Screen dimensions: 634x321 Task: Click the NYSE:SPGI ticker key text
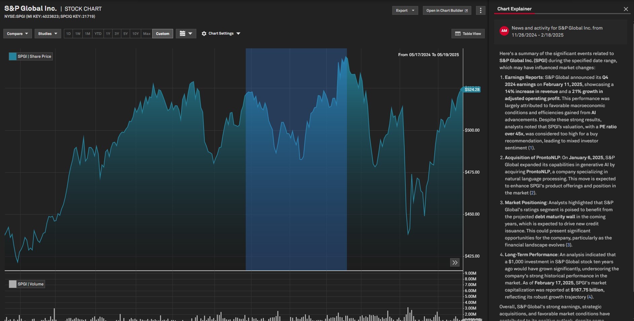[50, 16]
